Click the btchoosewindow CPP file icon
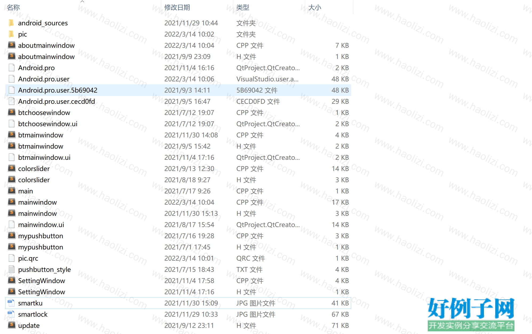This screenshot has height=334, width=532. tap(11, 113)
